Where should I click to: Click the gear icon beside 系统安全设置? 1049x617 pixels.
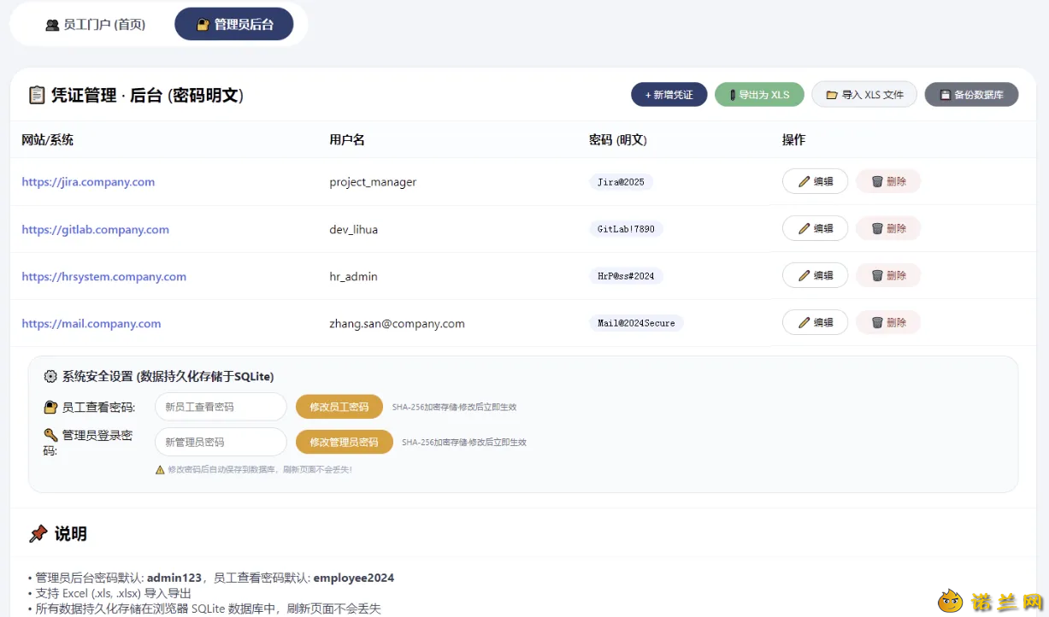[x=50, y=376]
